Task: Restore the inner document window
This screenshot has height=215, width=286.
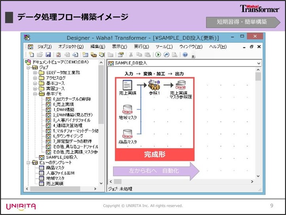Action: click(x=252, y=47)
